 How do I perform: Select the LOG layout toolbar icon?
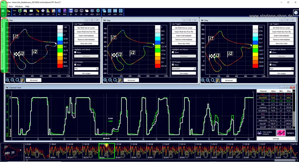tap(121, 12)
